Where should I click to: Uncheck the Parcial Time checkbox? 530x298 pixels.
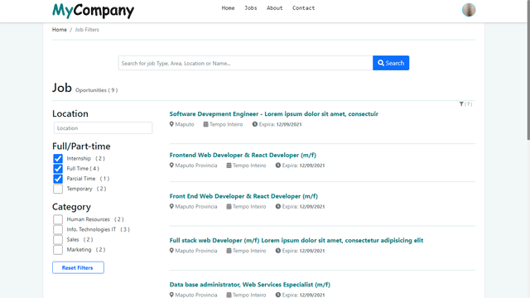(x=58, y=179)
